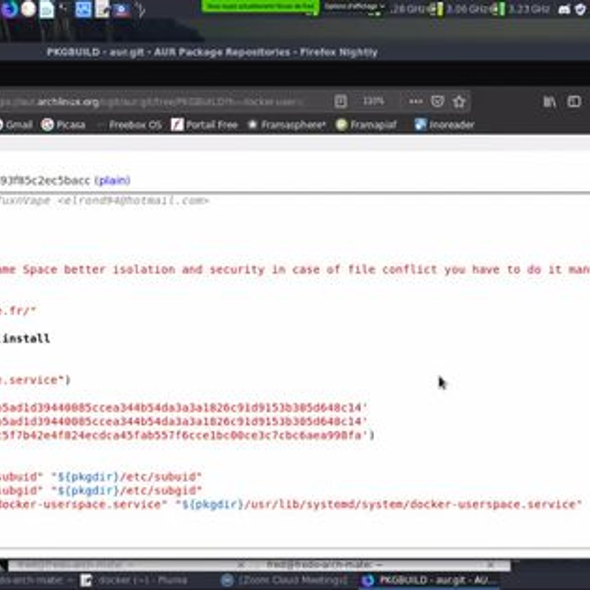Open the Discord tray icon
The width and height of the screenshot is (590, 590).
[564, 9]
